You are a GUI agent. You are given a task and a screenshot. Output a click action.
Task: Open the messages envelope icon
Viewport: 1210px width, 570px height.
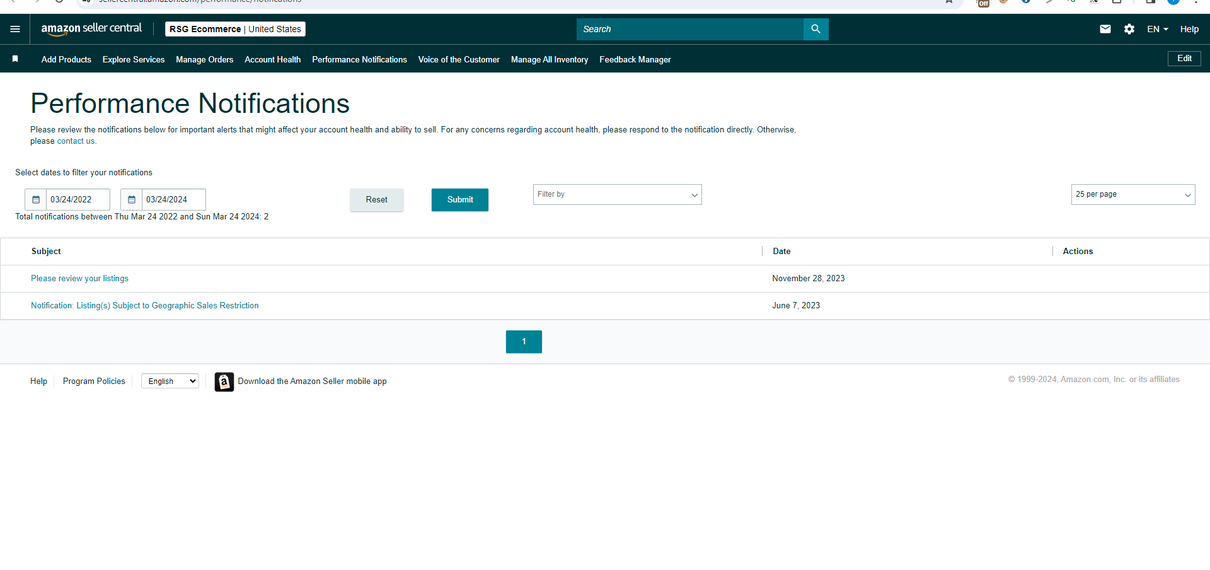click(1105, 29)
